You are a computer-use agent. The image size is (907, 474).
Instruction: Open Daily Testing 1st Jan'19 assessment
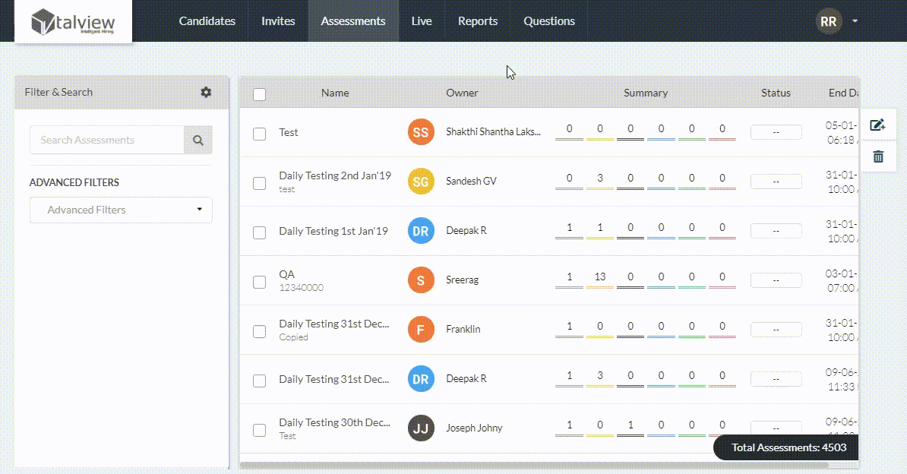pyautogui.click(x=333, y=231)
